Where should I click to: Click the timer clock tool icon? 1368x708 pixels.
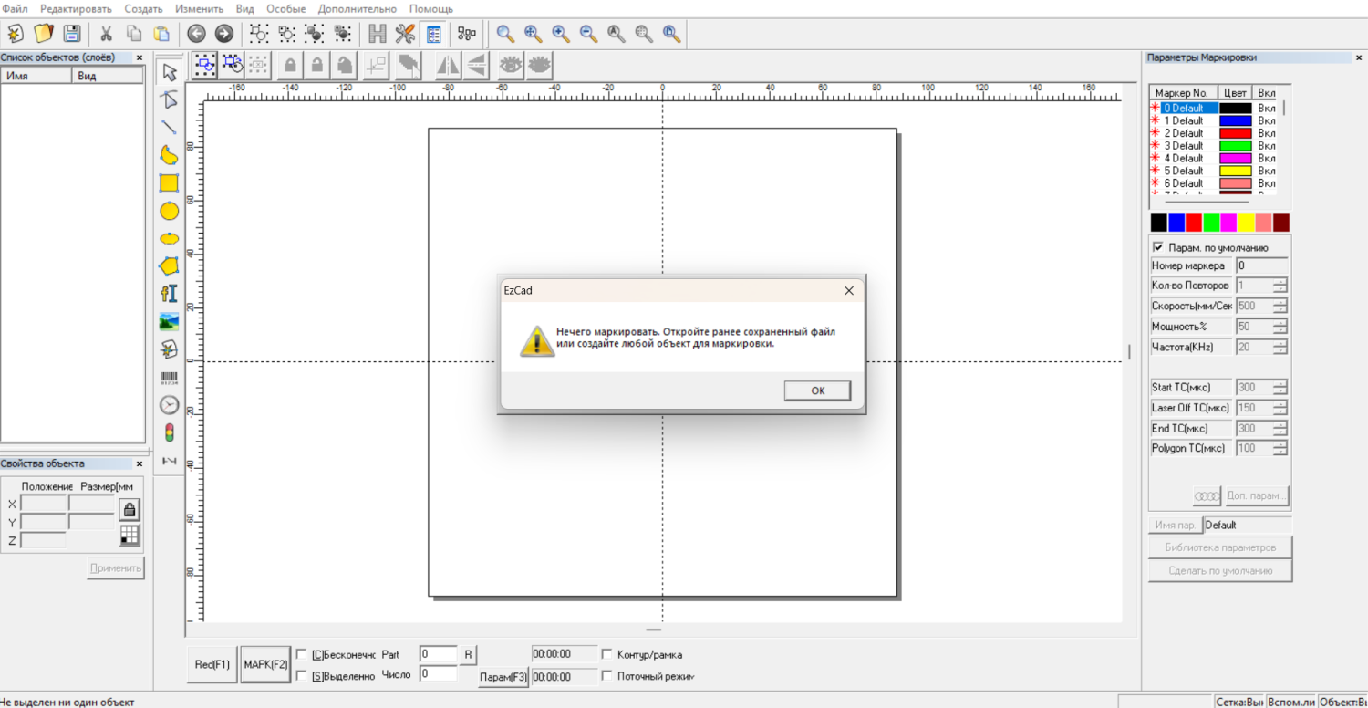click(169, 405)
